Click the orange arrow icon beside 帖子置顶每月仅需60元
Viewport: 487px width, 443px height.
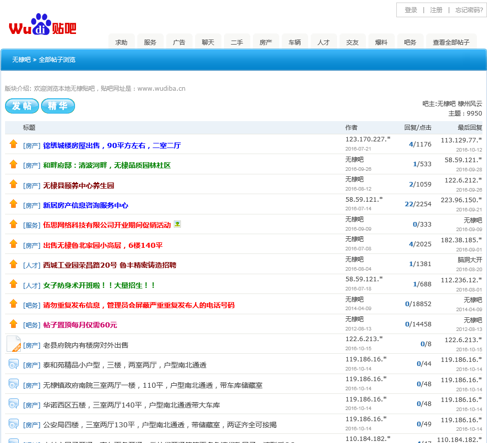(x=14, y=323)
